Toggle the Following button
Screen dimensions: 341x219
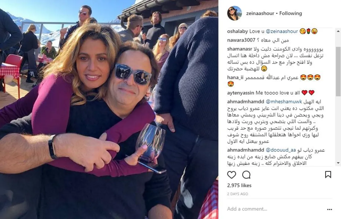[x=290, y=13]
